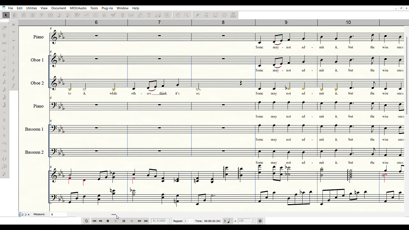Open the Document menu

[x=58, y=8]
